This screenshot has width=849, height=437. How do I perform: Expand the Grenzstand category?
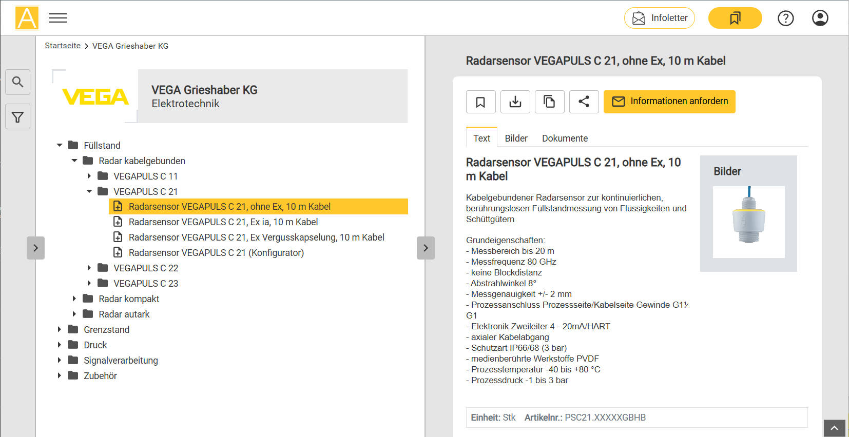pyautogui.click(x=60, y=330)
